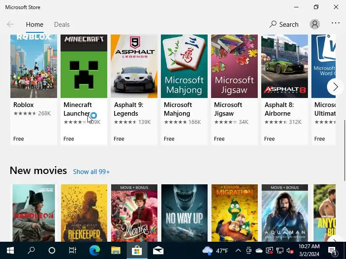This screenshot has height=259, width=346.
Task: Click the Asphalt 8: Airborne title text
Action: coord(279,109)
